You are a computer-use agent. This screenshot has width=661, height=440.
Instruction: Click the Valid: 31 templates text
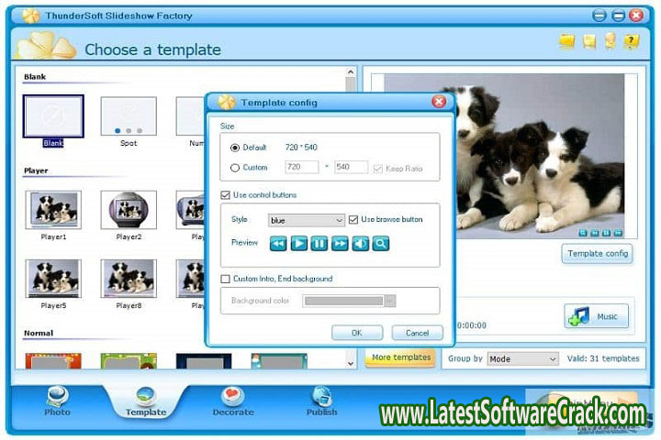[603, 358]
